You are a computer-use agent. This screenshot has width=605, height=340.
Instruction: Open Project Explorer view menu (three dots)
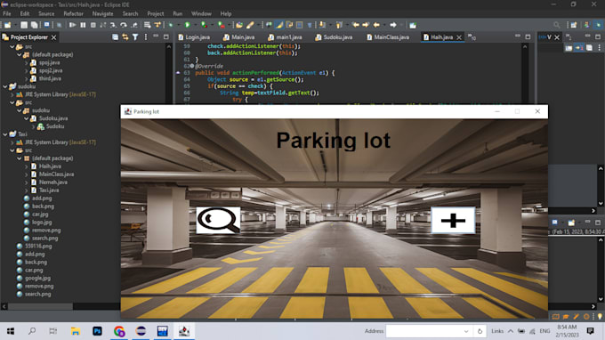[145, 37]
